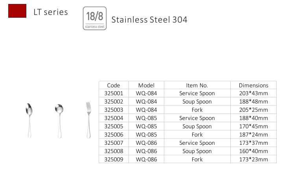Image resolution: width=296 pixels, height=183 pixels.
Task: Select the service spoon product image
Action: click(29, 120)
